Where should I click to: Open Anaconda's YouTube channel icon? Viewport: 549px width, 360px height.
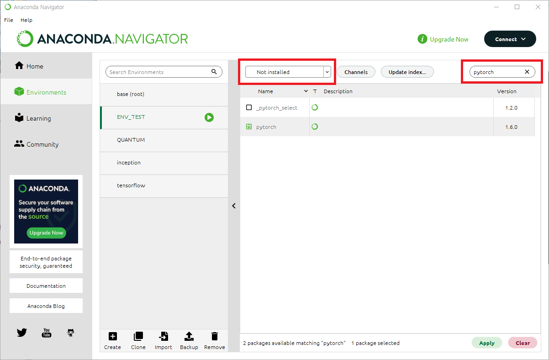[47, 333]
